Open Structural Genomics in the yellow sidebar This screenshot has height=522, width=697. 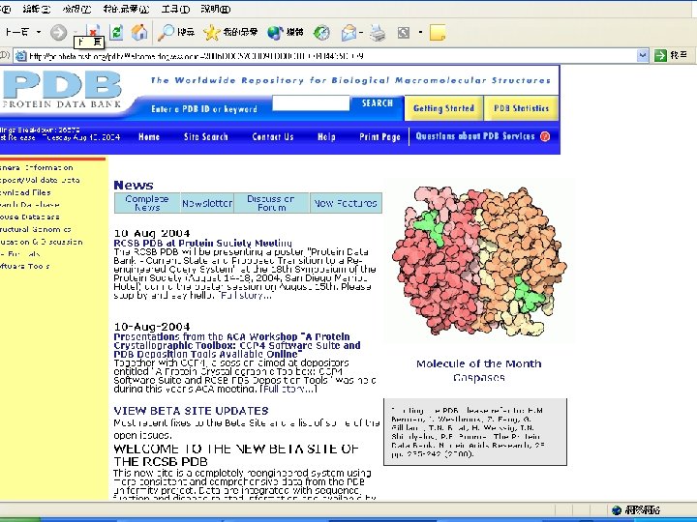pos(36,229)
